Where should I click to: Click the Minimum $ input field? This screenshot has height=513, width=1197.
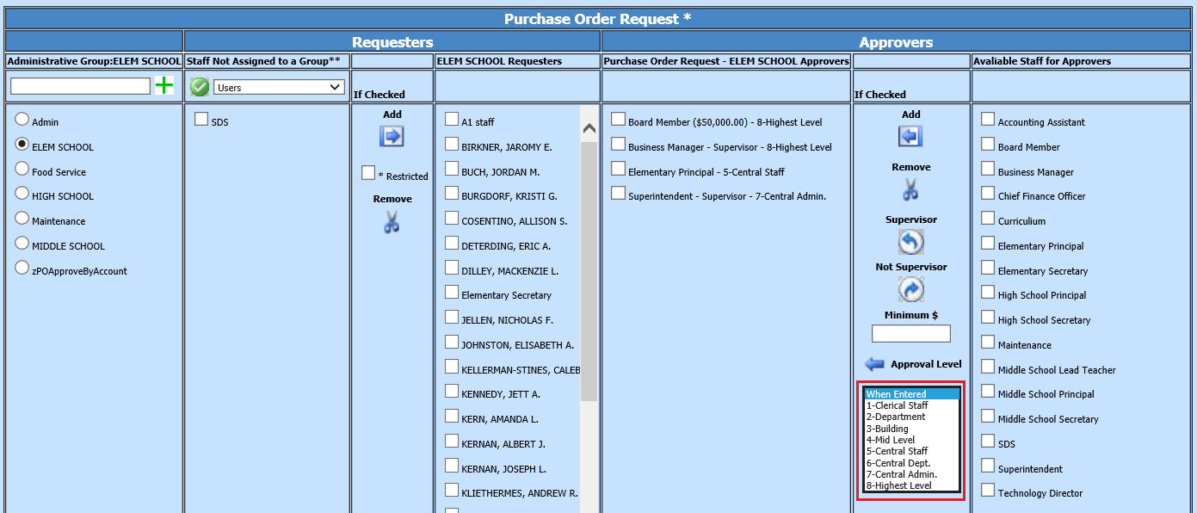(910, 333)
